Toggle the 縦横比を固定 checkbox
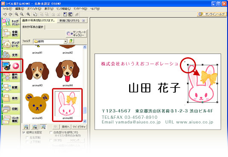Viewport: 228px width, 157px height. (x=24, y=132)
